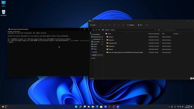The height and width of the screenshot is (109, 194).
Task: Switch to details view in Explorer status bar
Action: [x=191, y=78]
